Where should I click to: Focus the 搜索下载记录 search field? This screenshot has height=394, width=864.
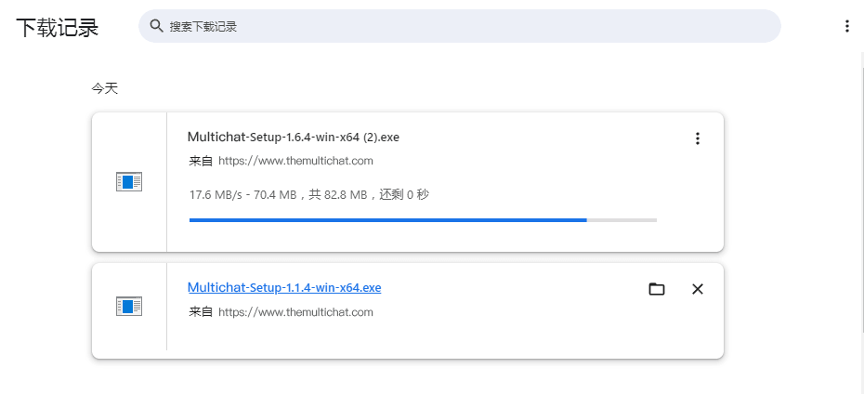pos(460,26)
